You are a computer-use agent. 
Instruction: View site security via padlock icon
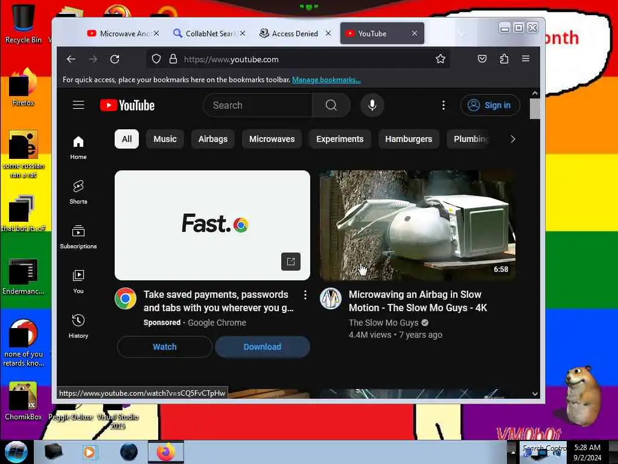pyautogui.click(x=173, y=59)
